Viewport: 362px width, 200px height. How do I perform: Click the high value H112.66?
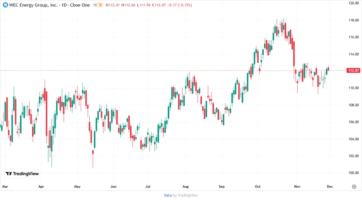point(128,5)
